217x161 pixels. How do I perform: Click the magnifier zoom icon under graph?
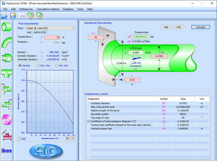(x=73, y=138)
